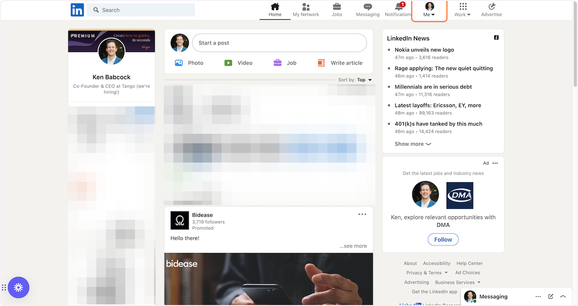Follow the DMA company
578x306 pixels.
[443, 239]
